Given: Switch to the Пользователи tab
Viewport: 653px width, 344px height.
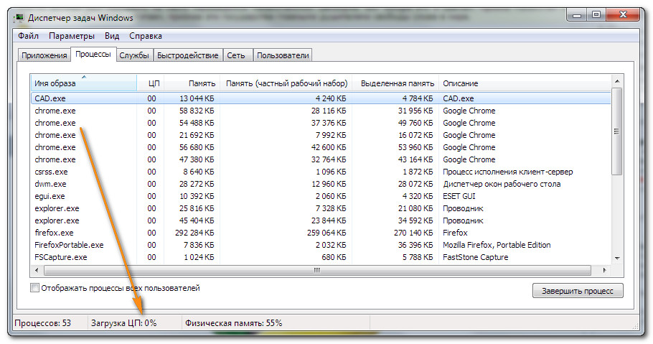Looking at the screenshot, I should pos(283,55).
